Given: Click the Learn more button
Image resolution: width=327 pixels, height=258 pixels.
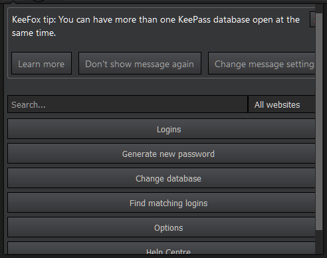Looking at the screenshot, I should tap(41, 63).
